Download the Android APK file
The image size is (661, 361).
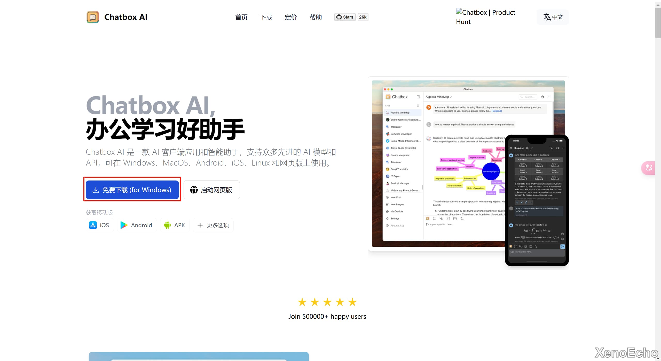click(175, 225)
